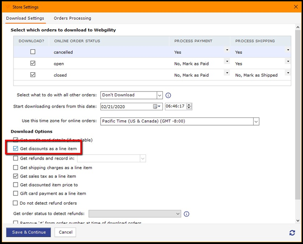Open Process Payment dropdown for cancelled row
Screen dimensions: 303x244
tap(227, 50)
